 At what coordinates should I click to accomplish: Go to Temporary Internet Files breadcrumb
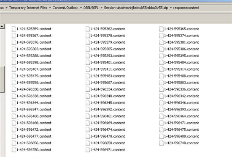point(28,8)
